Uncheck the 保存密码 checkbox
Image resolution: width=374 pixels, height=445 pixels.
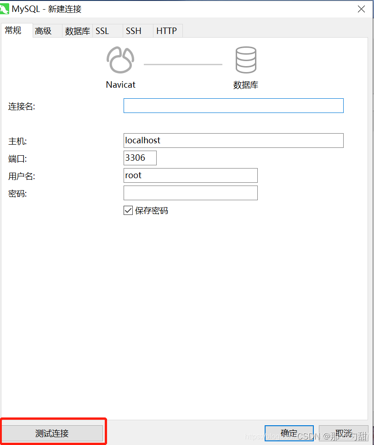click(x=128, y=210)
